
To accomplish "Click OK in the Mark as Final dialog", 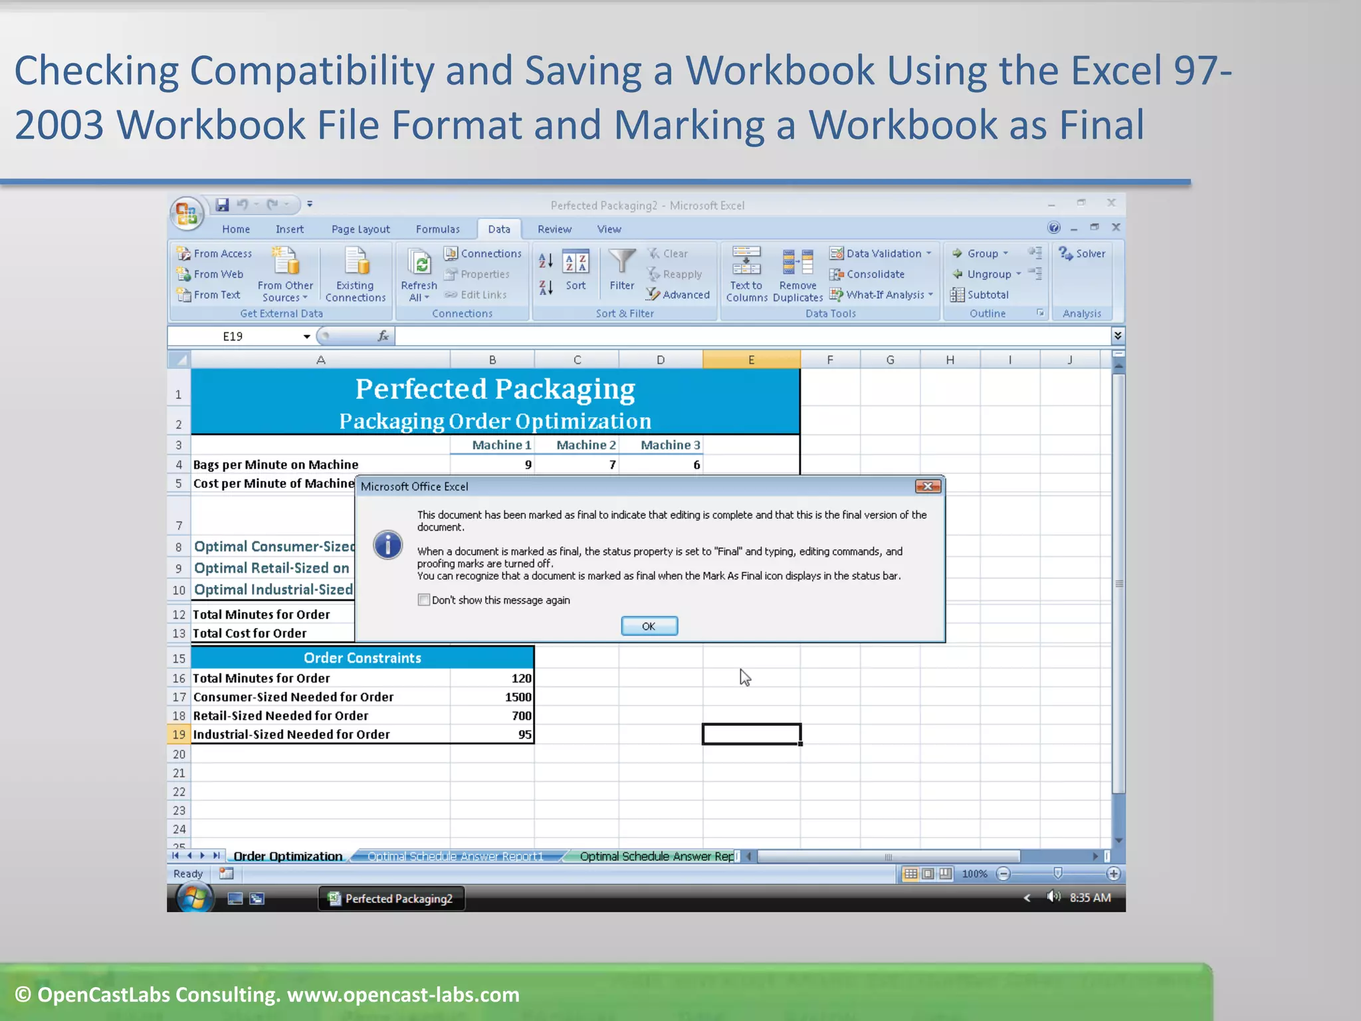I will coord(649,626).
